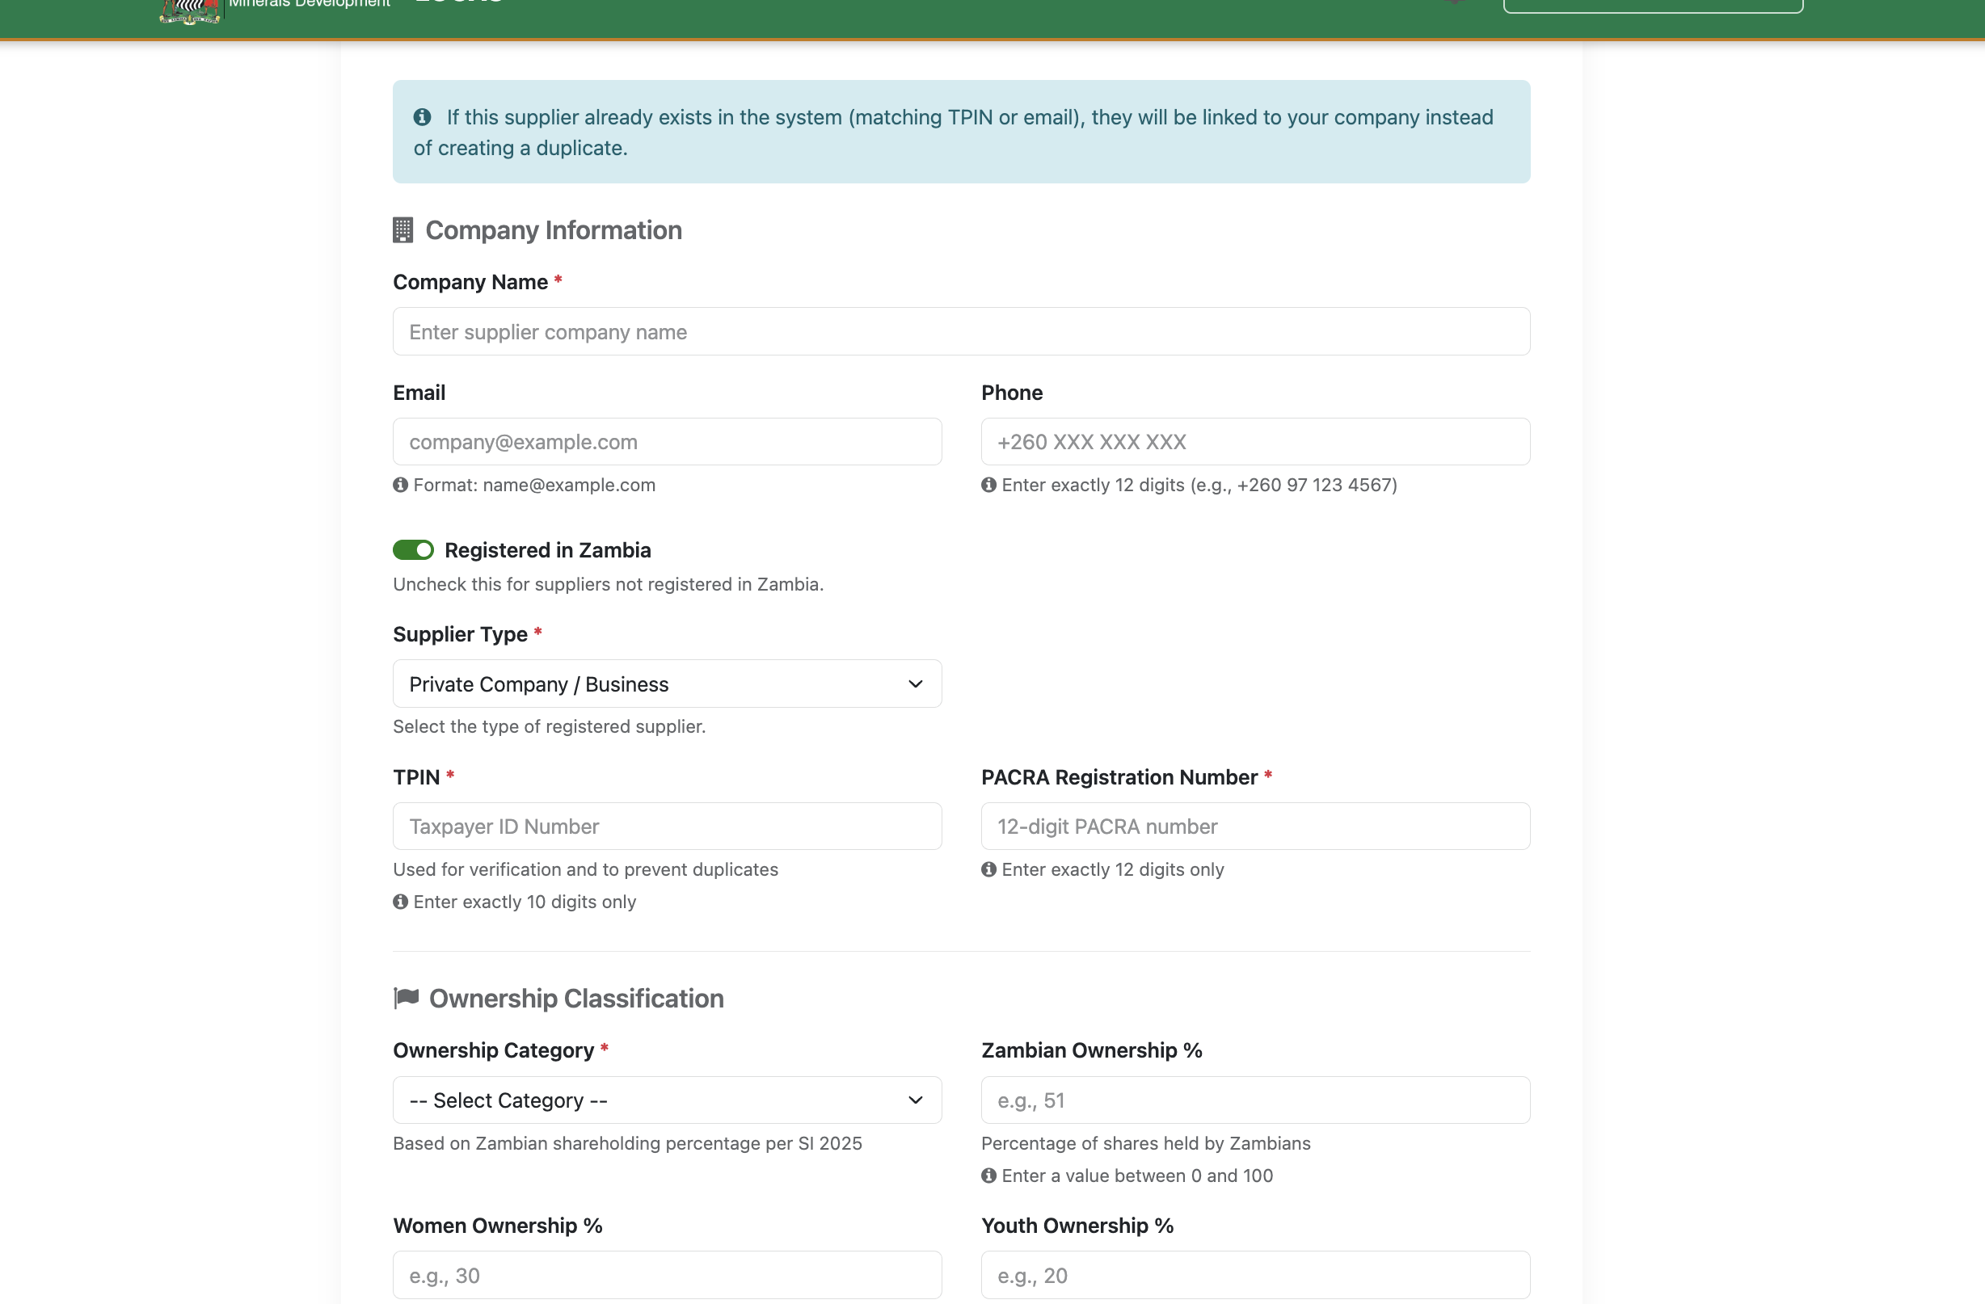Select the TPIN input field
Screen dimensions: 1985x1304
tap(668, 827)
